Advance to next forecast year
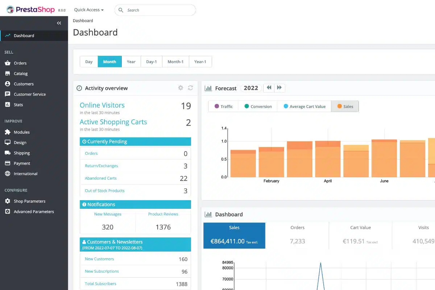The image size is (435, 290). pyautogui.click(x=279, y=88)
